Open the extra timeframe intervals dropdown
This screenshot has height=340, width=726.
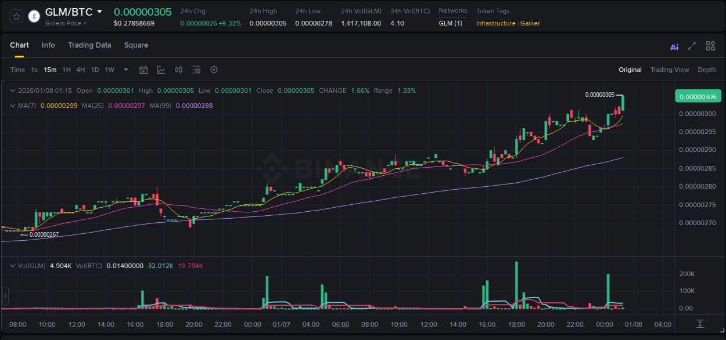coord(125,70)
